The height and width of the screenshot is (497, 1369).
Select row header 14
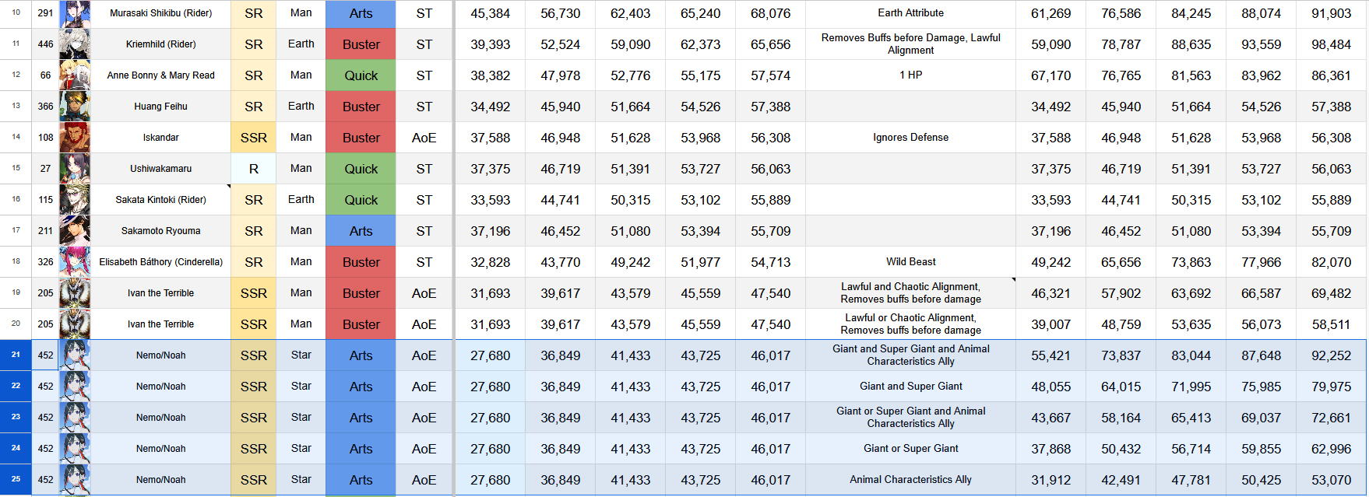(x=16, y=138)
